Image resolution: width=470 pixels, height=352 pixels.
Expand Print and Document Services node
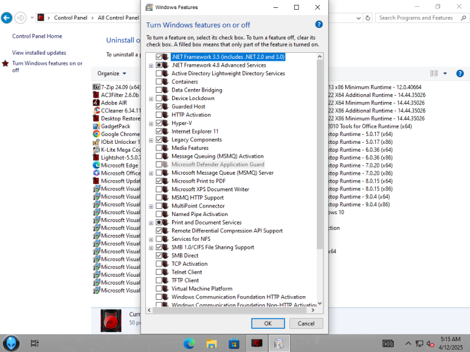pos(151,223)
